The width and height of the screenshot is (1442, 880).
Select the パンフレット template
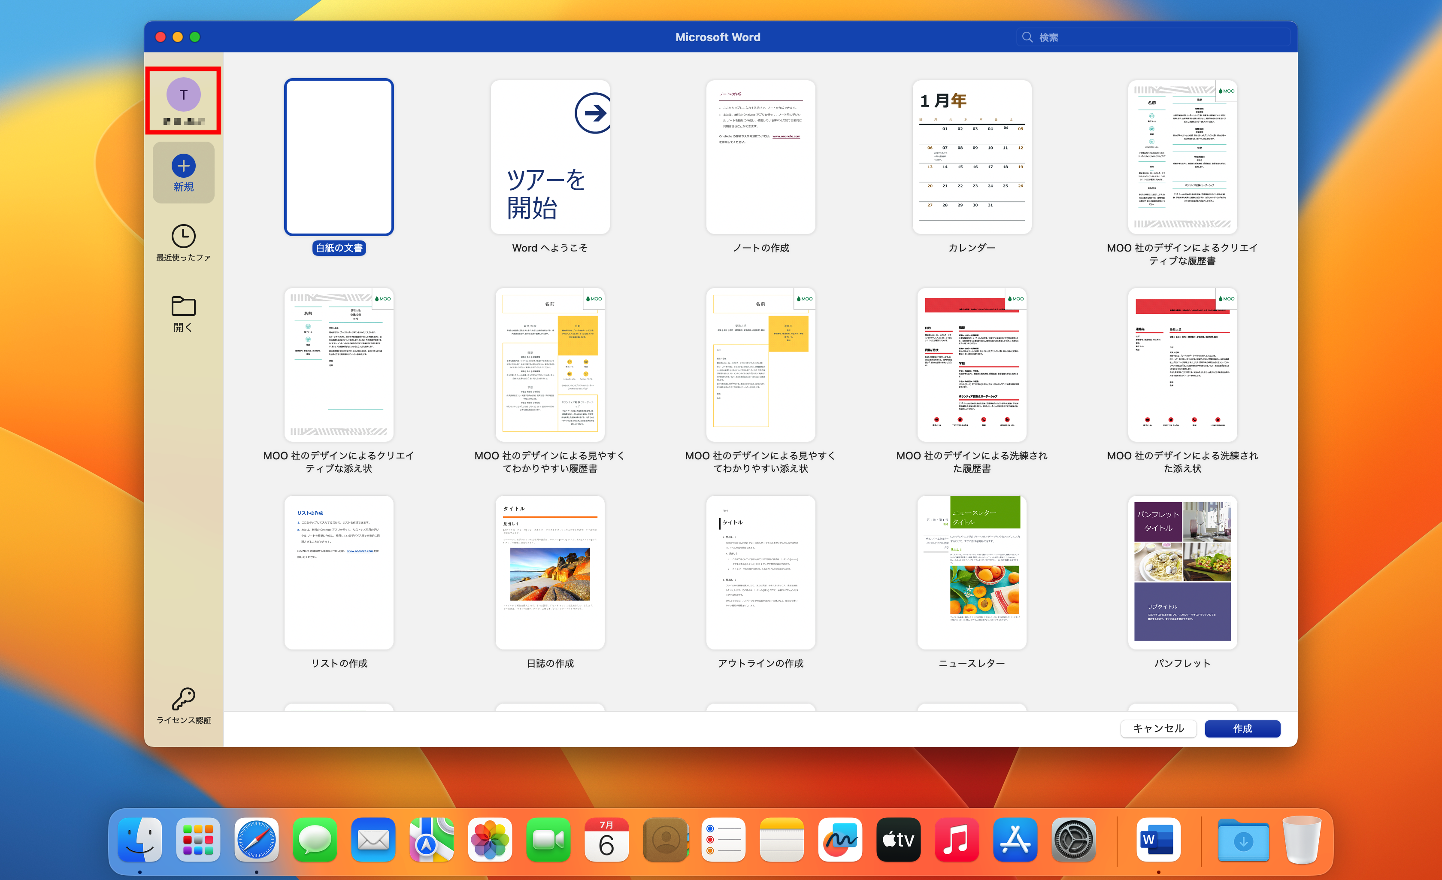1182,573
